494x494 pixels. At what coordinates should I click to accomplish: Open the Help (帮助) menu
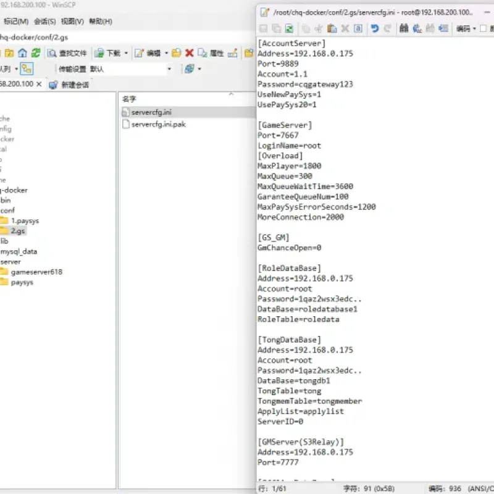point(101,22)
